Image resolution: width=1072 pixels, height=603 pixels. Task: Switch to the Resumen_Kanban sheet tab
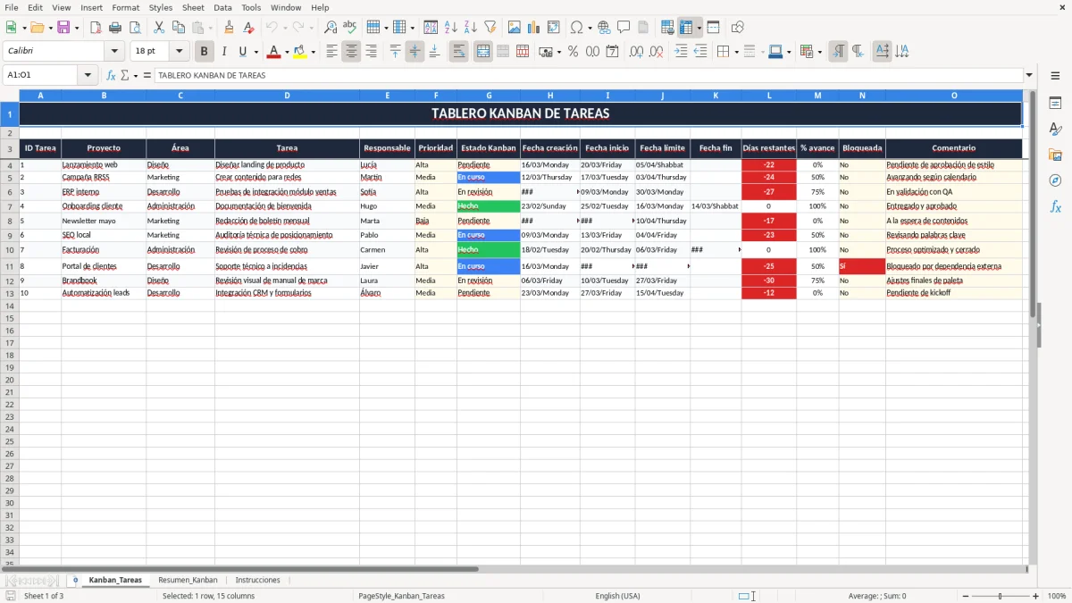coord(188,580)
